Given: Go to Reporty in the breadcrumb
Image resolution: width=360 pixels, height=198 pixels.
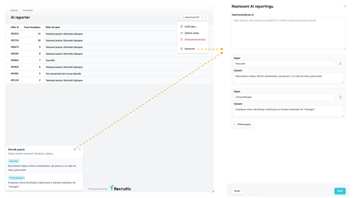Looking at the screenshot, I should point(14,10).
